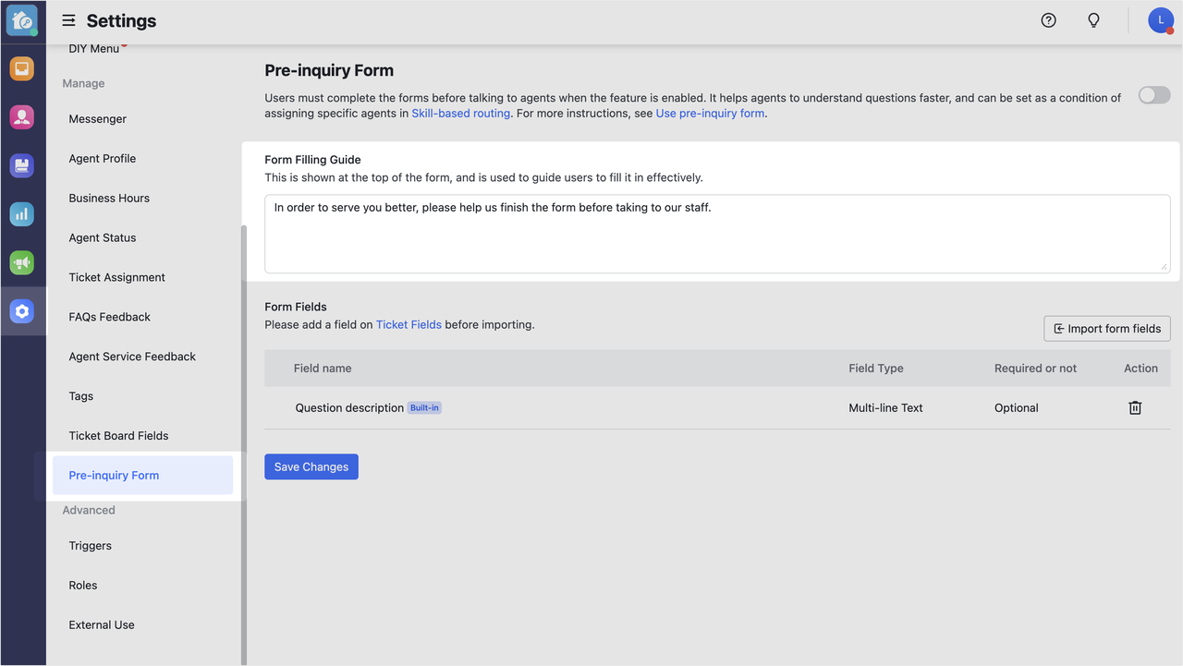Open the DIY Menu settings page
1183x666 pixels.
coord(94,48)
